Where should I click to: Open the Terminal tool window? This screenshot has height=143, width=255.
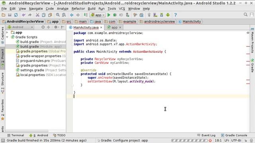(16, 135)
